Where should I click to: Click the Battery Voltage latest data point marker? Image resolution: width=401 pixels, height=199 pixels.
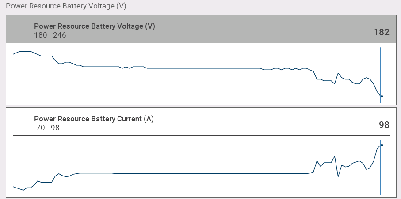[382, 96]
